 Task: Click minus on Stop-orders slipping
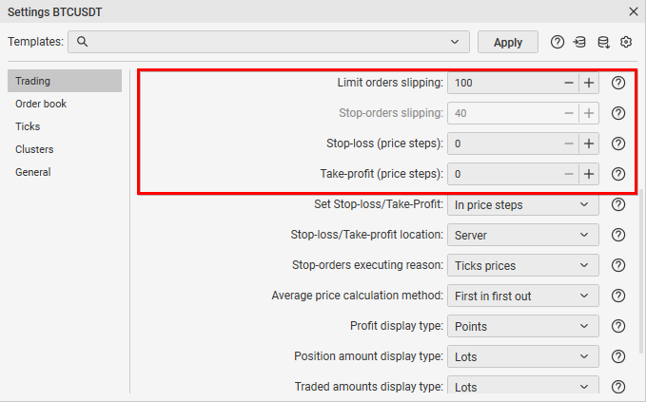point(569,113)
